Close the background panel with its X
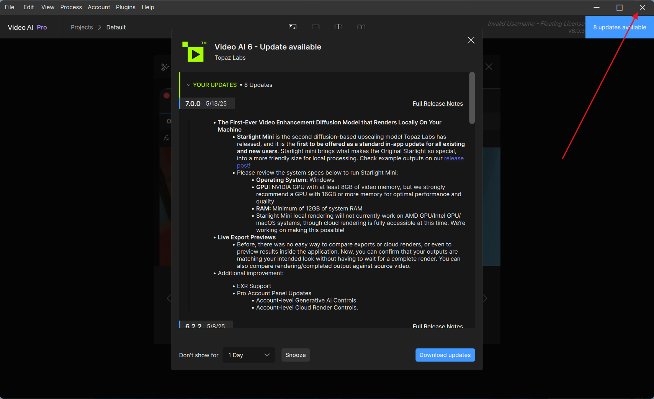 pos(489,67)
